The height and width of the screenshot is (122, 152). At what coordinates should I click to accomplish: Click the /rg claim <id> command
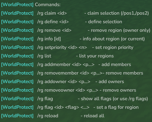pos(52,13)
